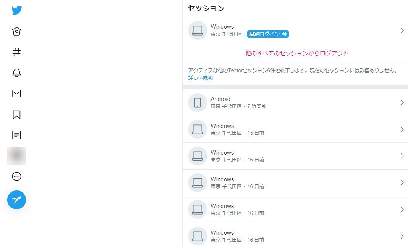Screen dimensions: 408x247
Task: Open the Notifications bell icon
Action: (16, 73)
